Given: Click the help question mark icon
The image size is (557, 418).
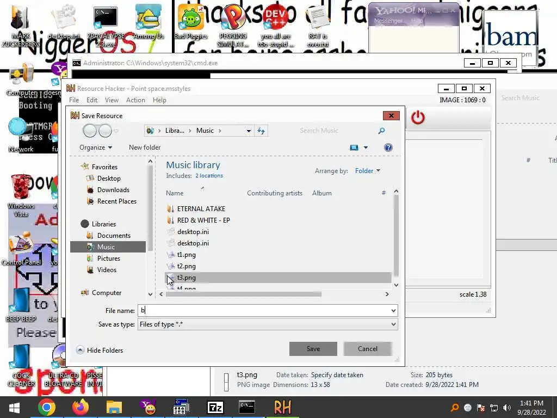Looking at the screenshot, I should 388,147.
